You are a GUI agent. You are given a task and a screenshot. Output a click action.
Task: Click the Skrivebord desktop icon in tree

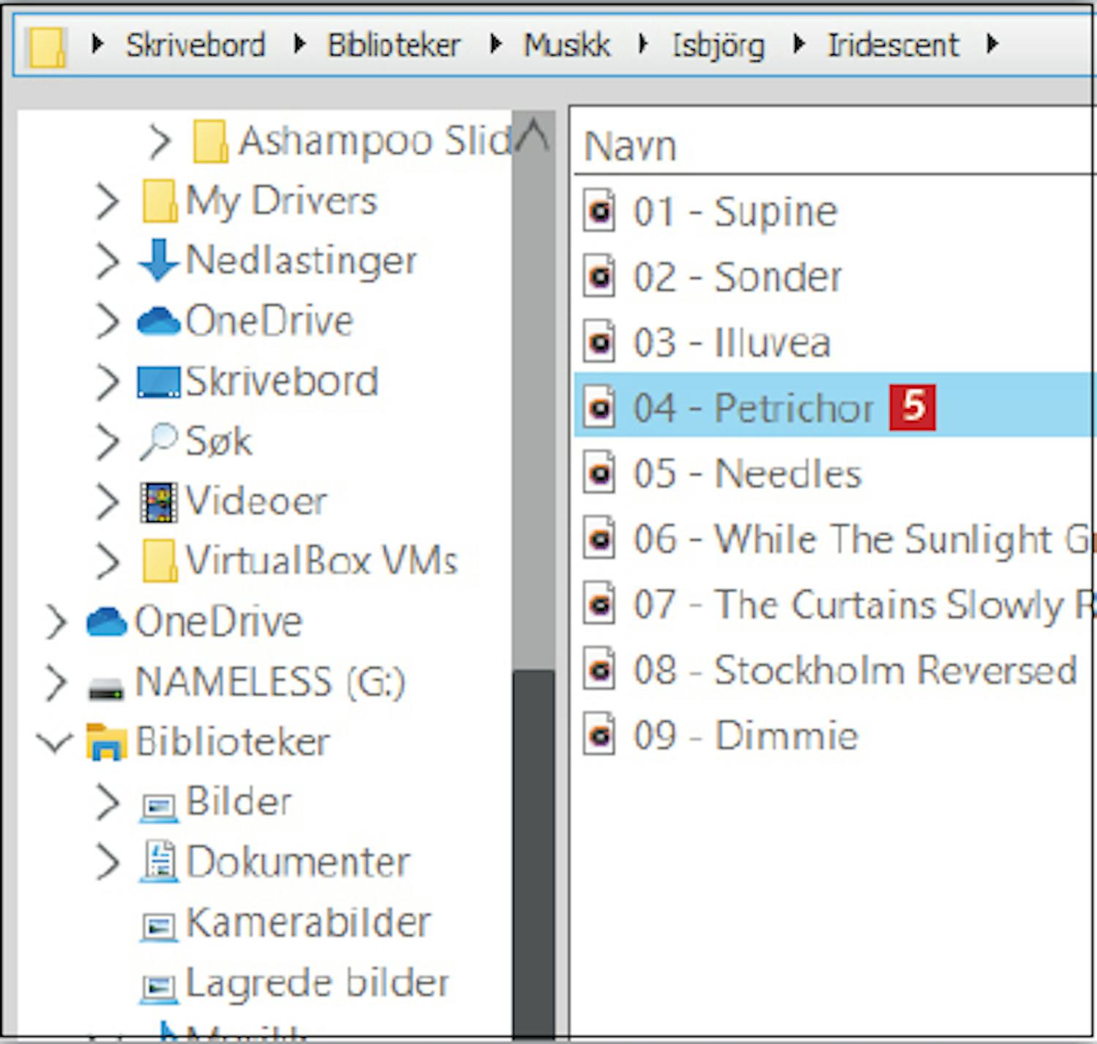tap(158, 381)
